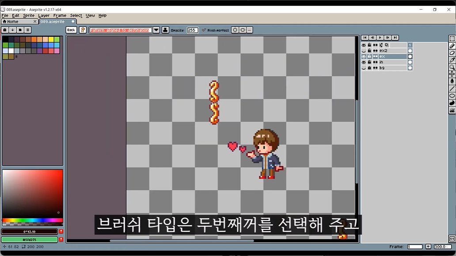Click the add frame plus icon
This screenshot has width=456, height=256.
pos(428,246)
